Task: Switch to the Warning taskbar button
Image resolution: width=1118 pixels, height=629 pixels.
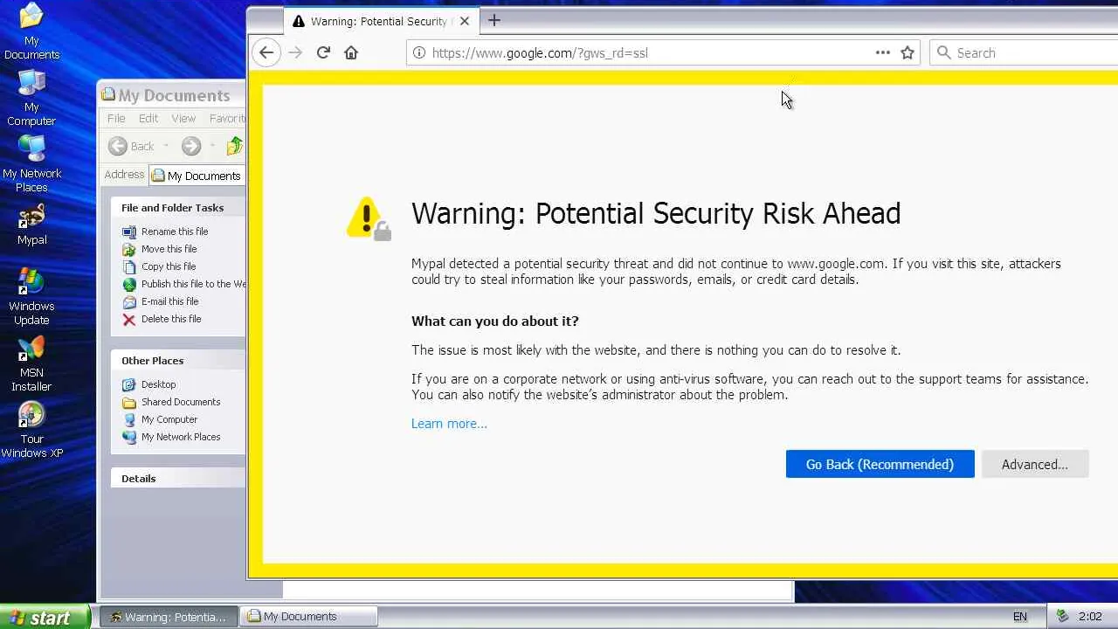Action: [x=168, y=617]
